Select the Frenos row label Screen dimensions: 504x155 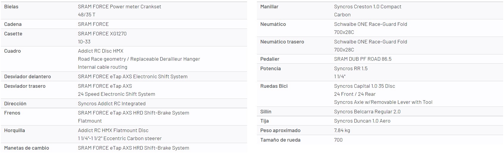pos(12,113)
